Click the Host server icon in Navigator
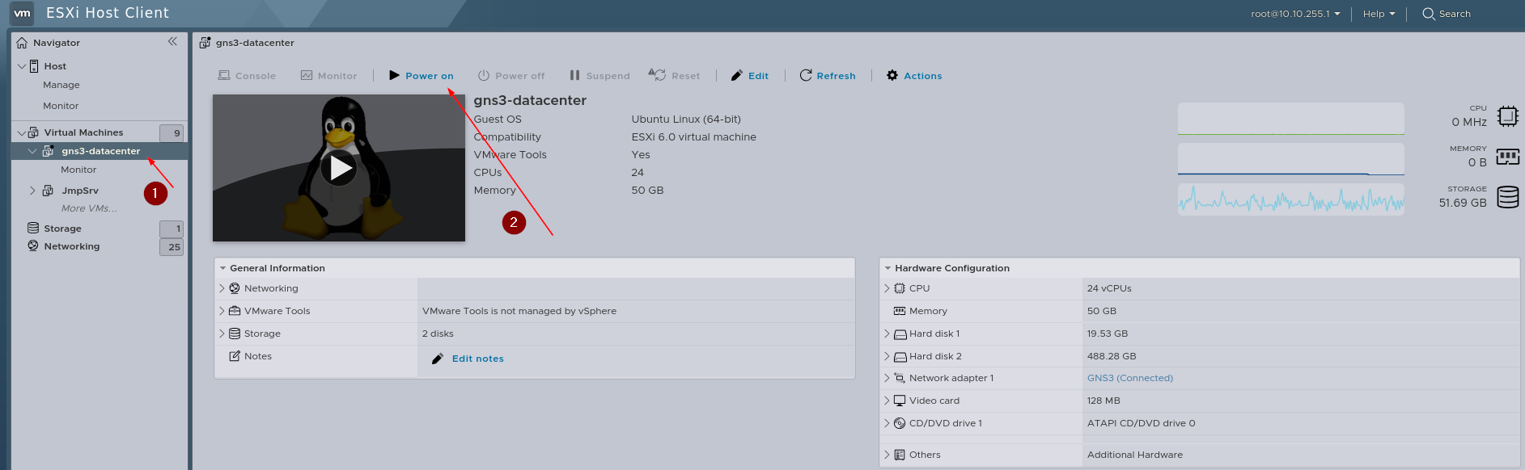 [34, 66]
